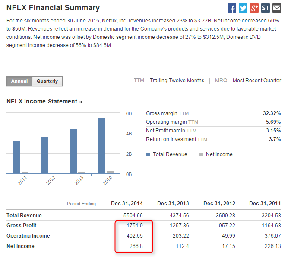Click the 32.32% gross margin value
The image size is (288, 257).
[272, 113]
